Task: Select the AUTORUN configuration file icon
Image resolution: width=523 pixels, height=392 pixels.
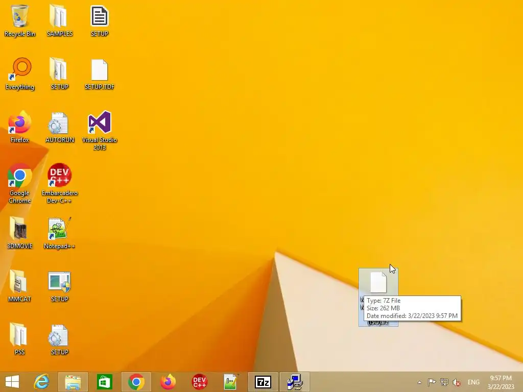Action: click(x=60, y=127)
